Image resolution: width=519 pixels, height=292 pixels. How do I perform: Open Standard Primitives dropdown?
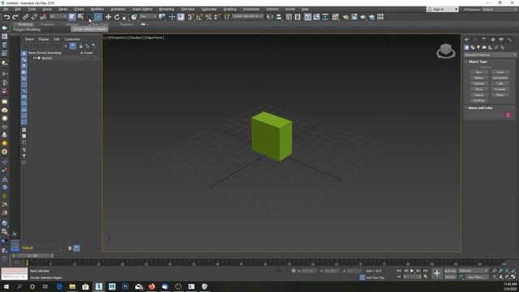(x=490, y=55)
